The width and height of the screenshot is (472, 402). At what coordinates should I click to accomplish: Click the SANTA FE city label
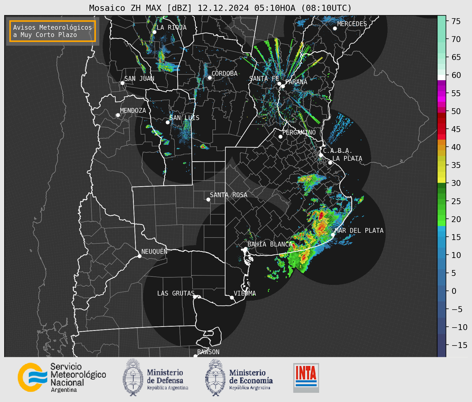264,79
